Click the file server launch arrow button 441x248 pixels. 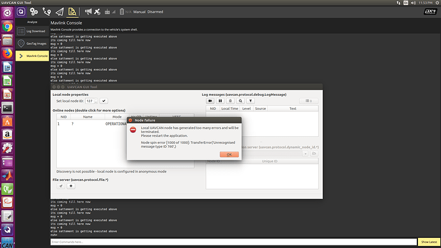pyautogui.click(x=61, y=186)
